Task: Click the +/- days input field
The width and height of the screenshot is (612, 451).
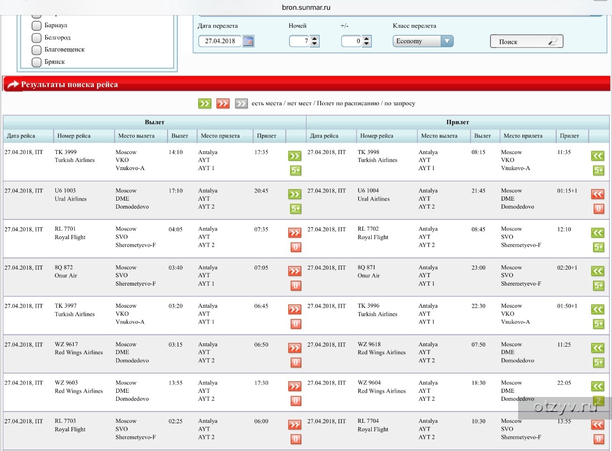Action: click(x=352, y=41)
